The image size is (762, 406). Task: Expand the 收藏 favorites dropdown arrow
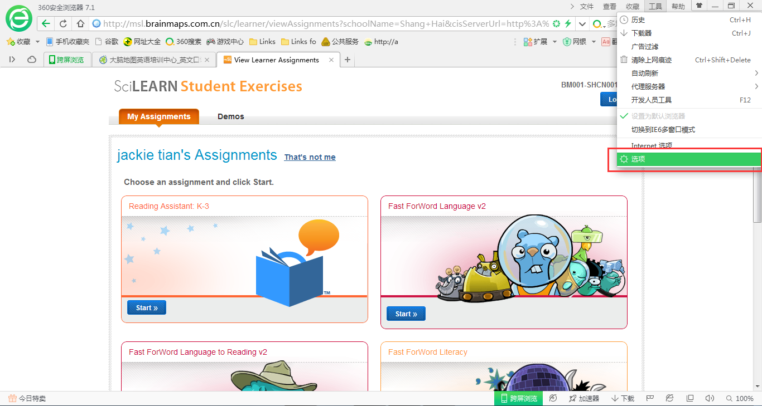click(37, 42)
